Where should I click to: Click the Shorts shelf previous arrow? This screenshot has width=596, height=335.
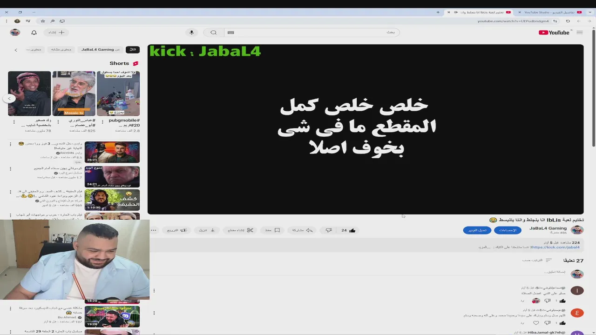coord(9,98)
